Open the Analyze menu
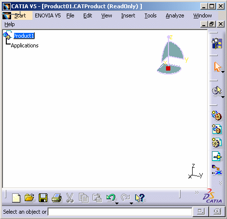The image size is (227, 219). 175,15
